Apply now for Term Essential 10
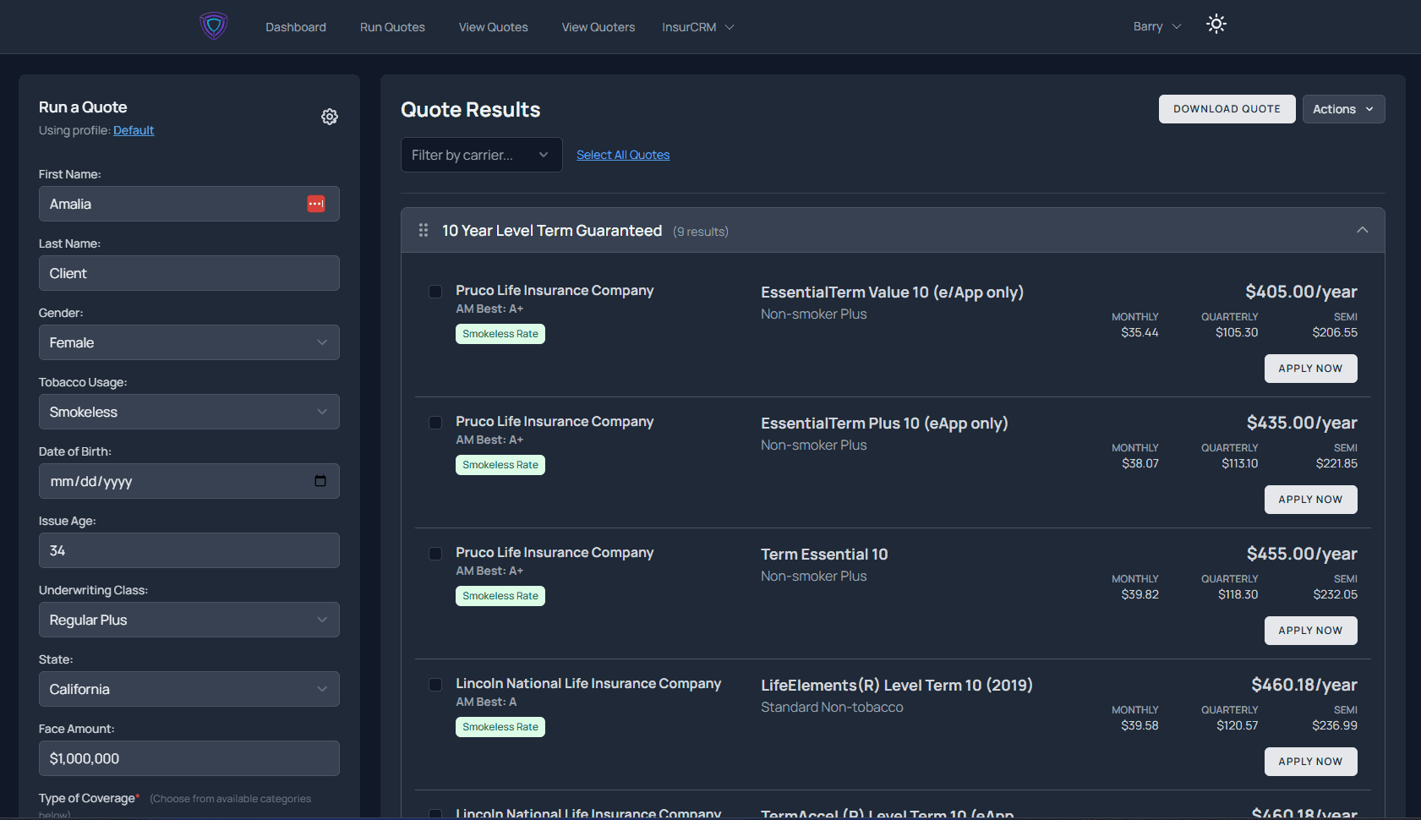 (1311, 631)
